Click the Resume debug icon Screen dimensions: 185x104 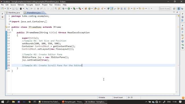pyautogui.click(x=32, y=8)
